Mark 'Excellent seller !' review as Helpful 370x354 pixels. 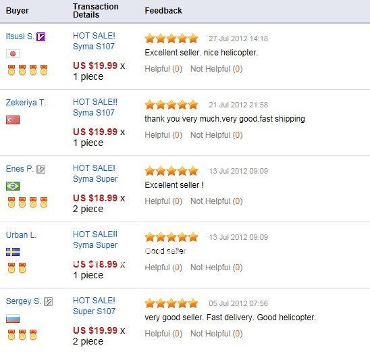(163, 201)
